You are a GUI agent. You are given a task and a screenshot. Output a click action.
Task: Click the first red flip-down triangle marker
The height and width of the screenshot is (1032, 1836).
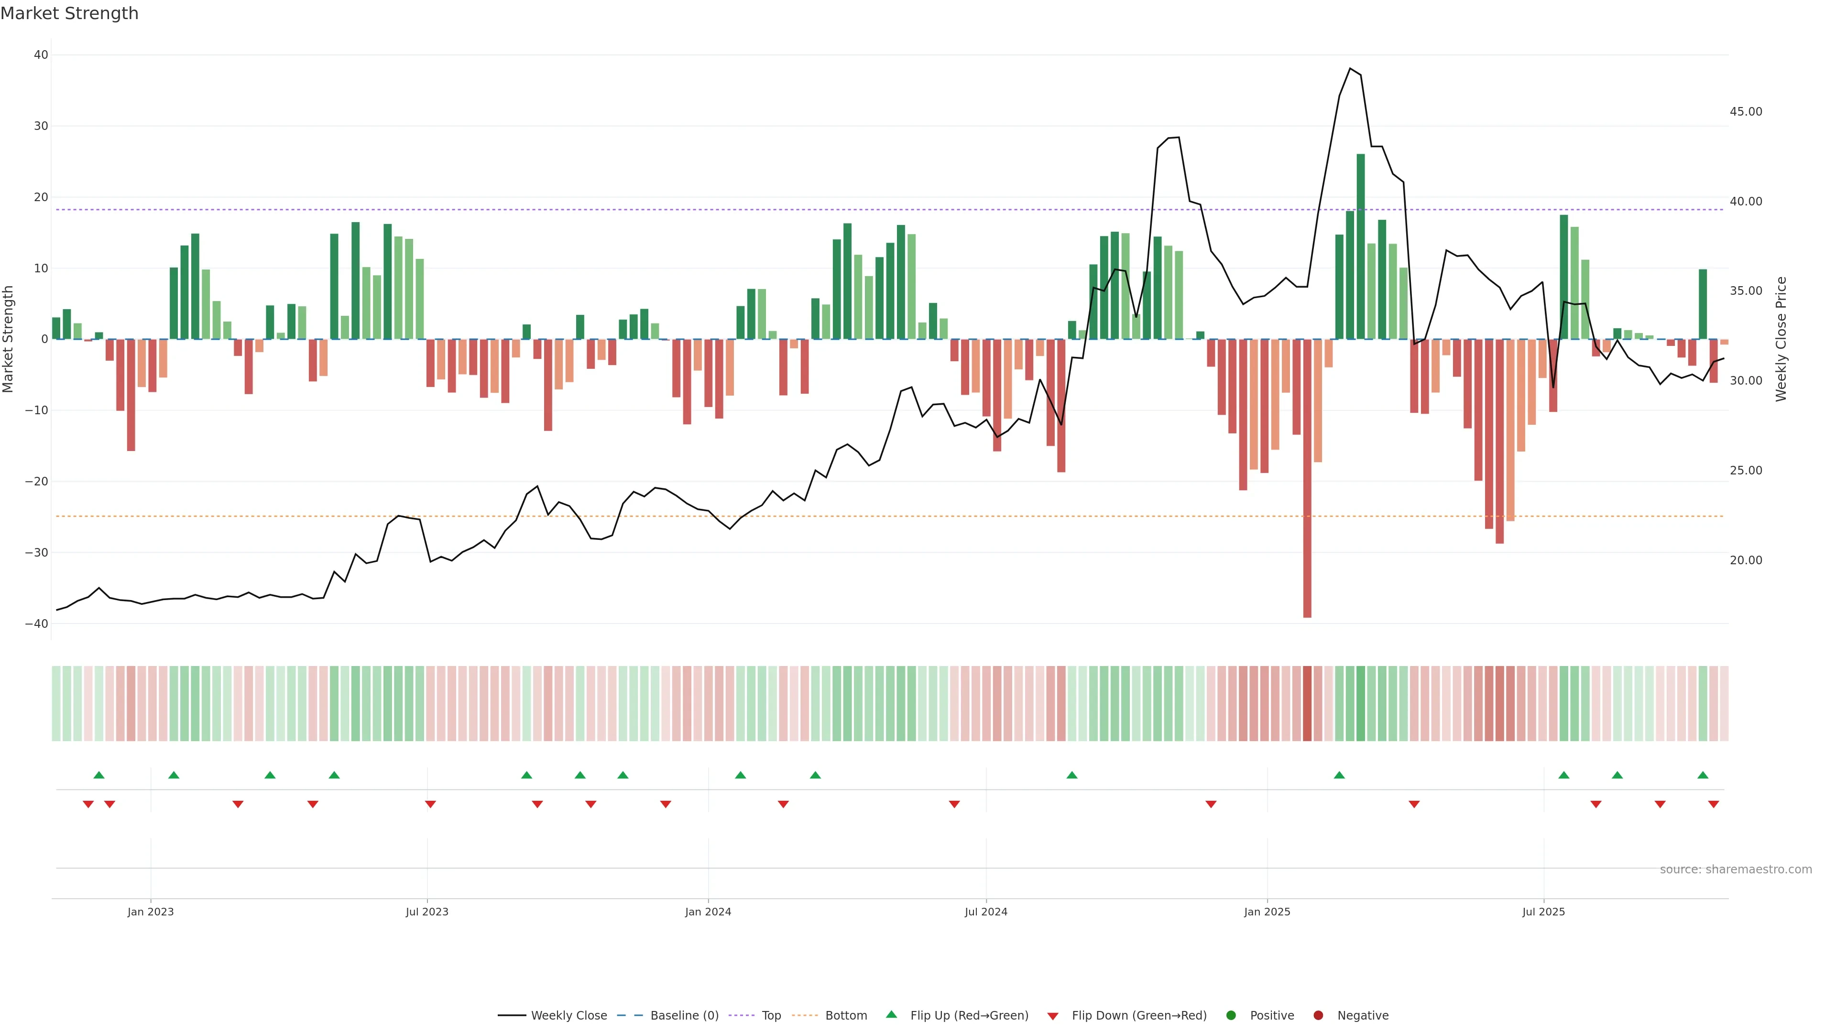point(88,804)
